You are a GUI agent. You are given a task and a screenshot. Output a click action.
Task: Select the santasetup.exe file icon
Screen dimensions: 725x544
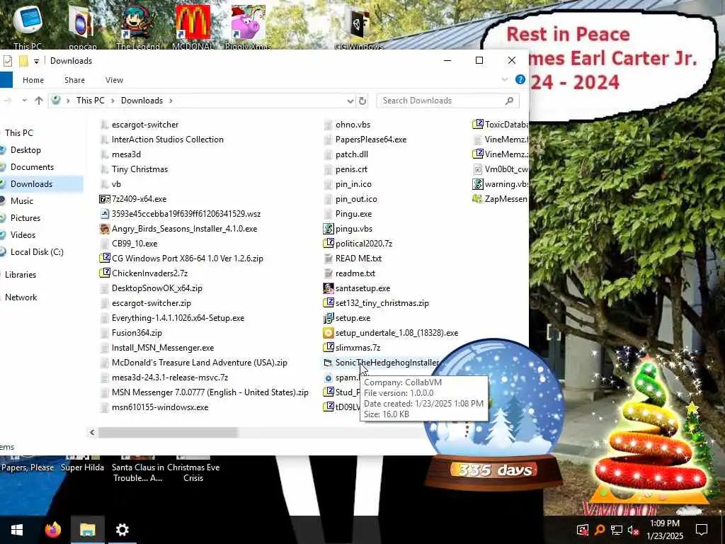click(x=329, y=288)
